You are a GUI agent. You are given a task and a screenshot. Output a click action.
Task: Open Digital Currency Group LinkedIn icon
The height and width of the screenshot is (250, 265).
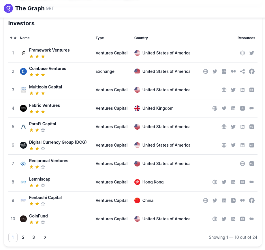click(242, 145)
